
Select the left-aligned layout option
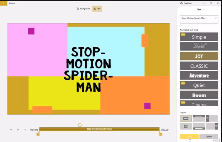click(212, 118)
